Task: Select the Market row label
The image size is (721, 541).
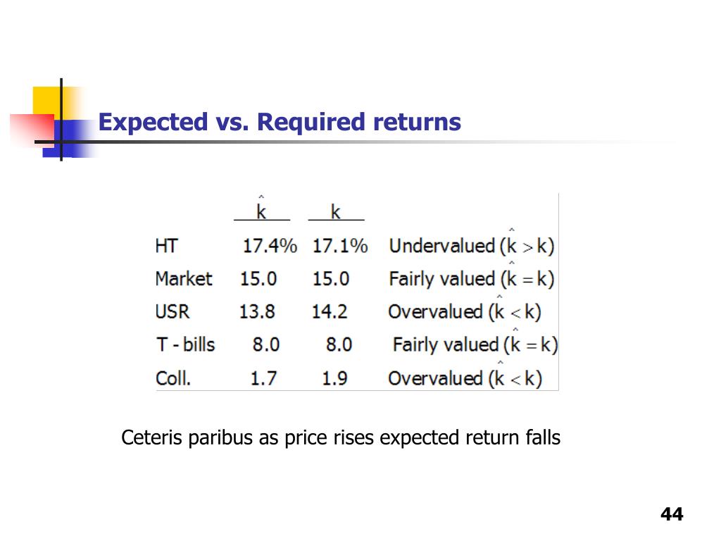Action: [184, 279]
